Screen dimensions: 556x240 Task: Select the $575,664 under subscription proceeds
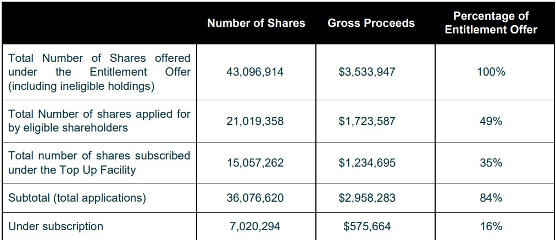coord(366,226)
